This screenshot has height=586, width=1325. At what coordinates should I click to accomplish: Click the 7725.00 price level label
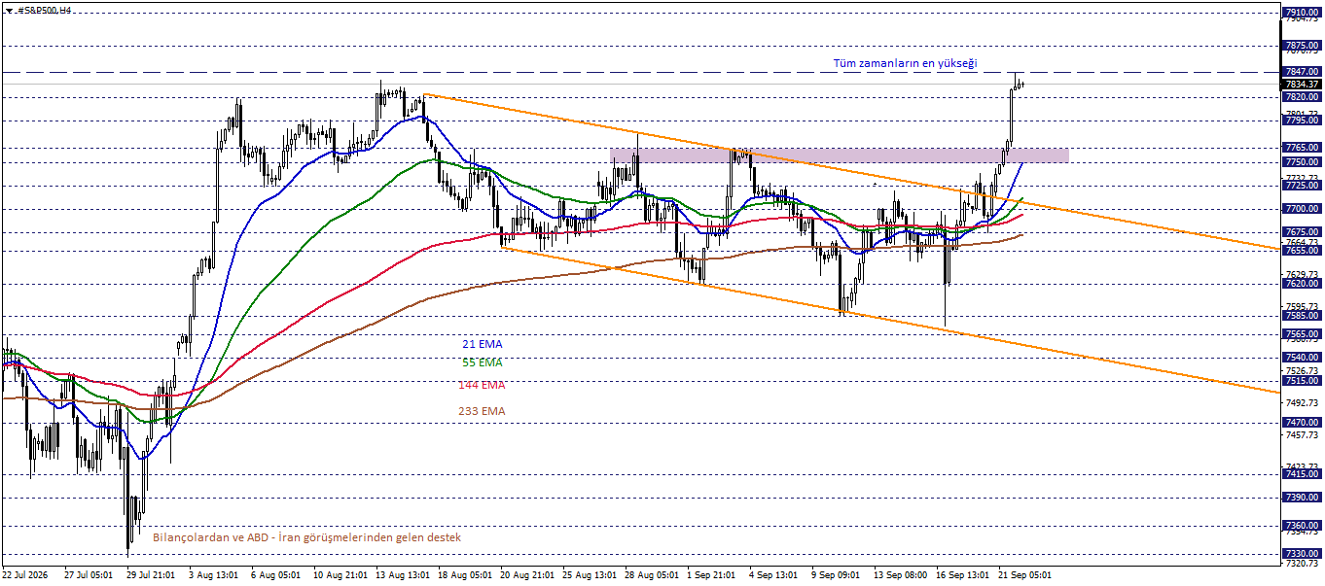[1302, 186]
